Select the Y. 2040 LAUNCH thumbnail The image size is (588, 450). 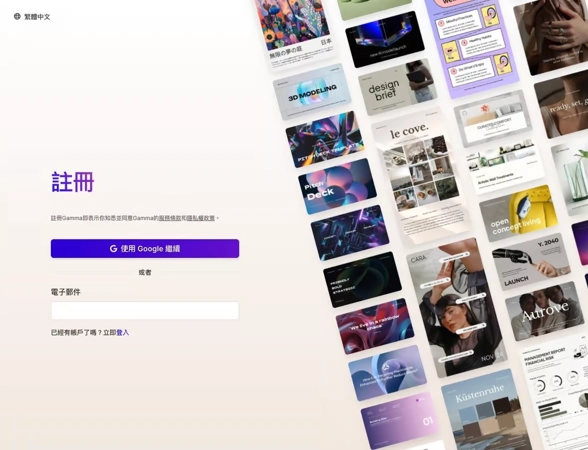pyautogui.click(x=531, y=262)
